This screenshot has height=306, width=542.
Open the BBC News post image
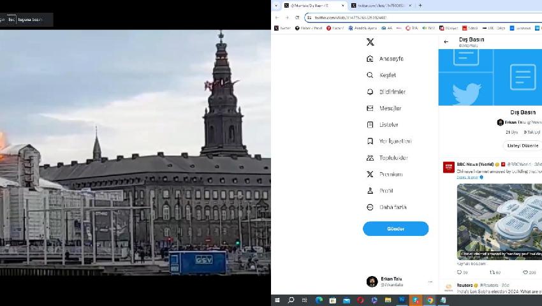pyautogui.click(x=499, y=221)
